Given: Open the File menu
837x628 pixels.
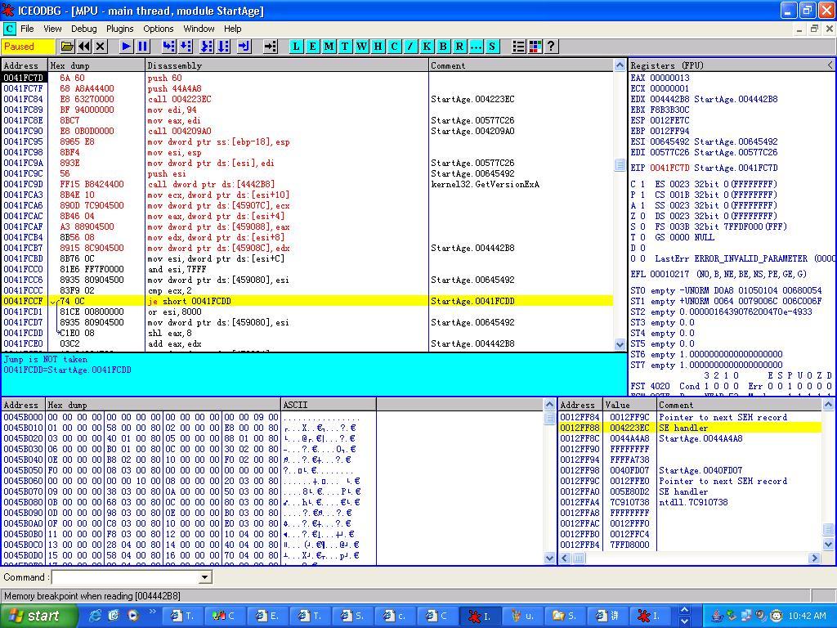Looking at the screenshot, I should [27, 29].
